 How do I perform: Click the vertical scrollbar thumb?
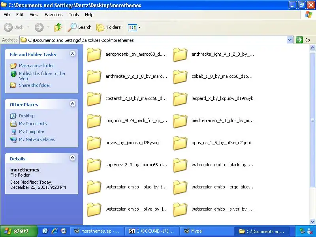tap(312, 120)
